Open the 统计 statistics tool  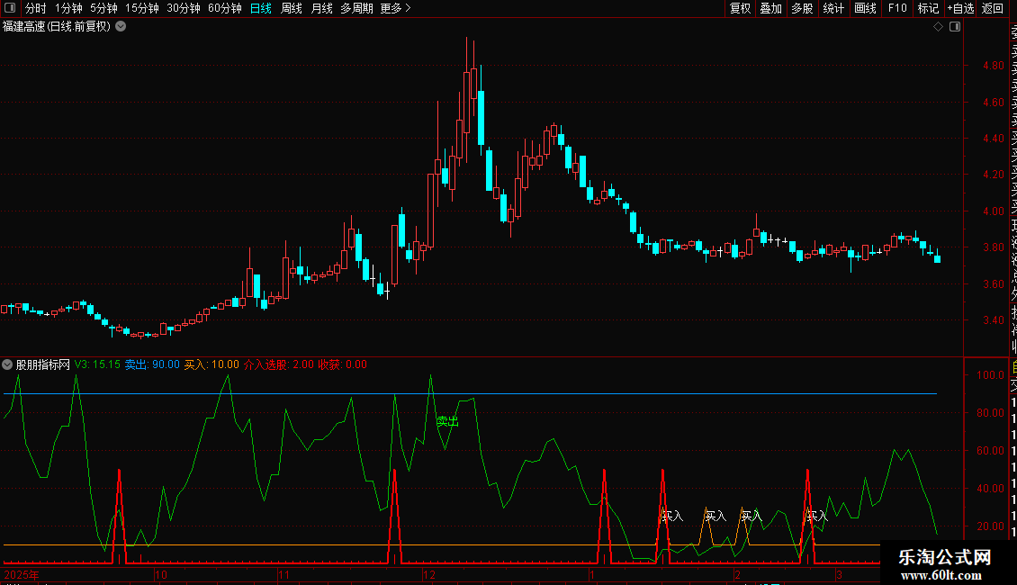point(833,8)
